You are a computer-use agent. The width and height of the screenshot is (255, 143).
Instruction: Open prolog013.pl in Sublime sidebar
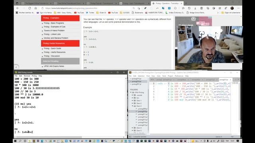(x=143, y=120)
